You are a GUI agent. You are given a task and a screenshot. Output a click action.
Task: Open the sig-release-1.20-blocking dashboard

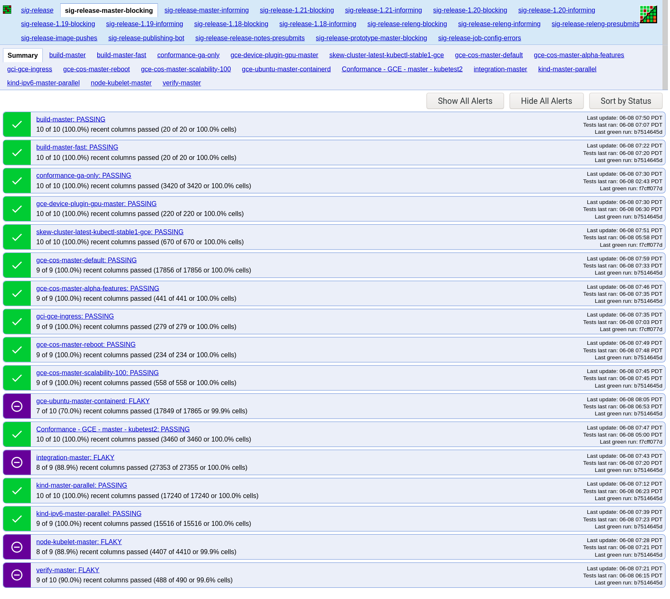[470, 10]
